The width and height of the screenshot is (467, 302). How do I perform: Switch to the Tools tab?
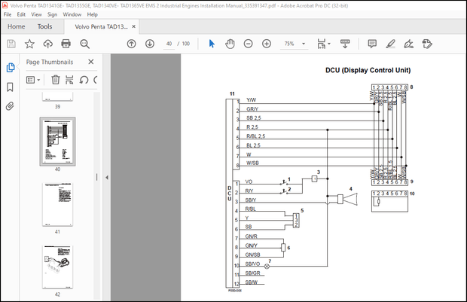44,26
